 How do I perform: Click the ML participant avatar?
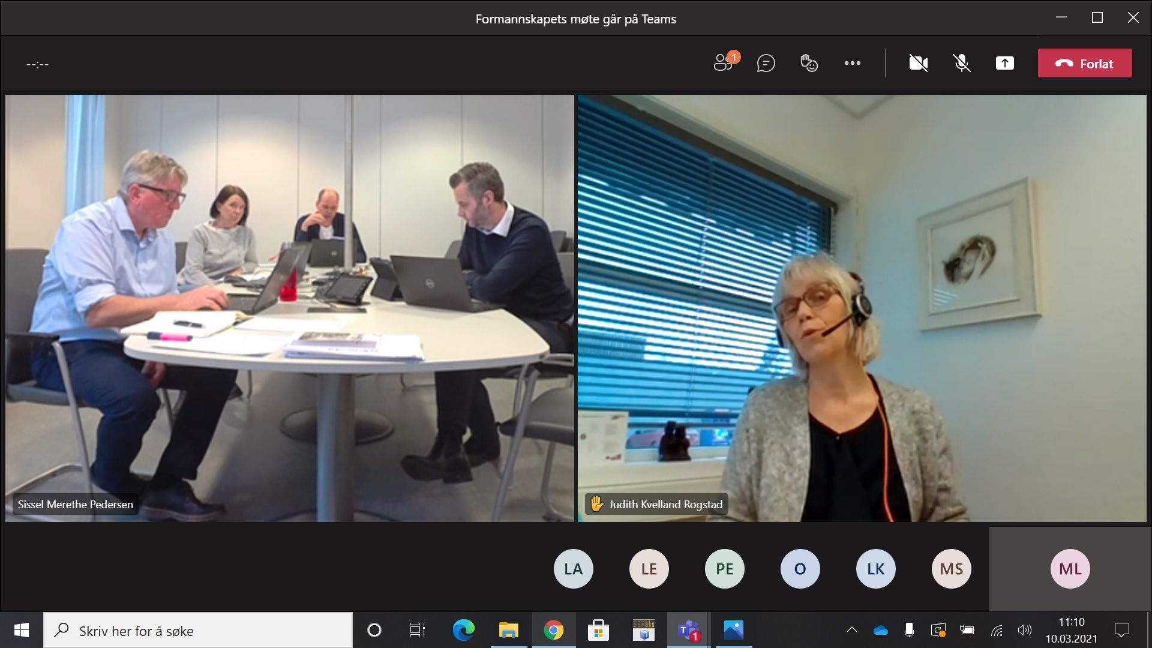pos(1070,569)
